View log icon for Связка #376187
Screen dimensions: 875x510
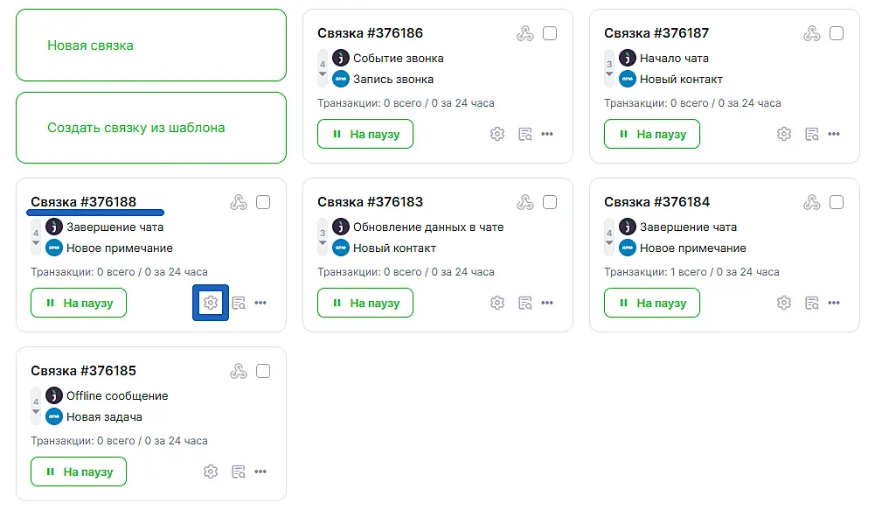pos(812,134)
